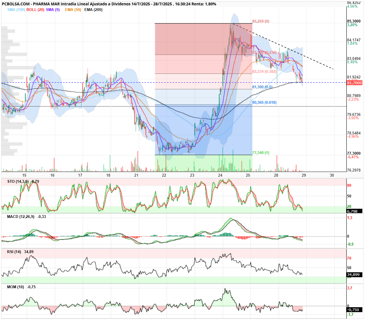Viewport: 365px width, 320px height.
Task: Click the EMA (200) legend label
Action: point(93,10)
